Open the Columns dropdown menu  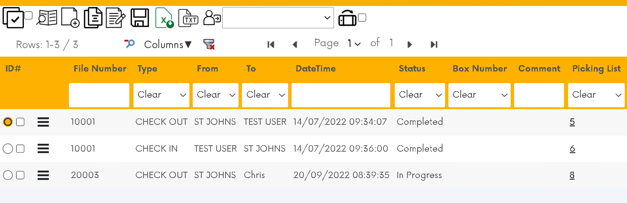168,44
